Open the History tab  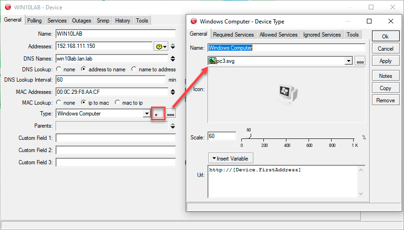tap(123, 21)
